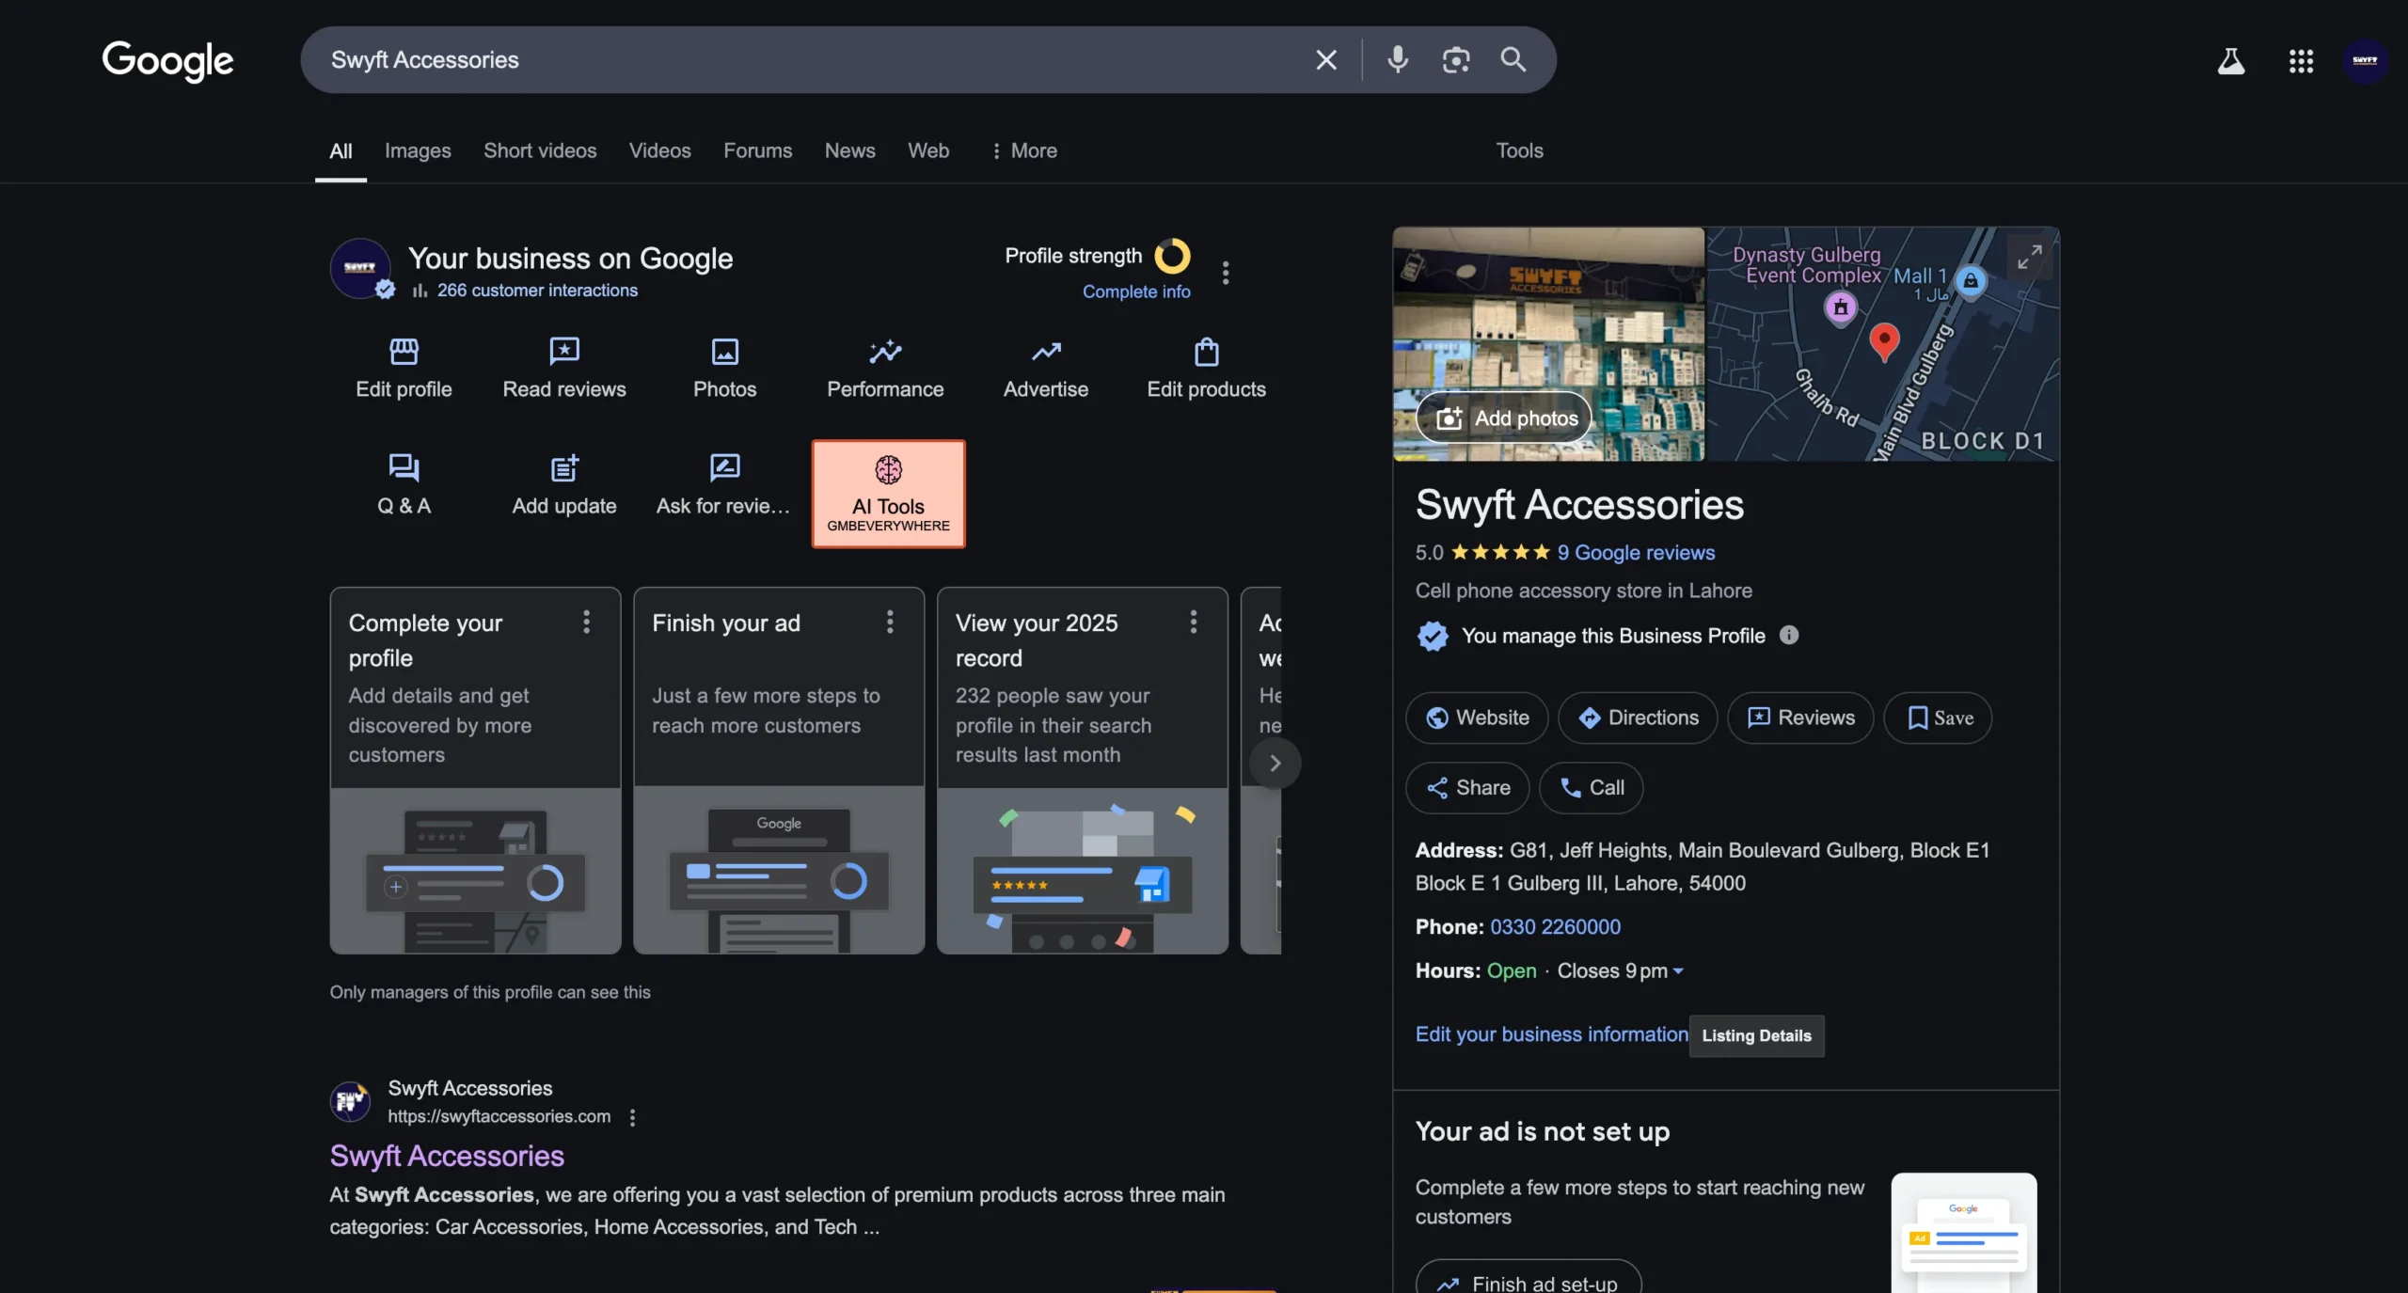Viewport: 2408px width, 1293px height.
Task: Open options menu on Complete your profile card
Action: tap(586, 622)
